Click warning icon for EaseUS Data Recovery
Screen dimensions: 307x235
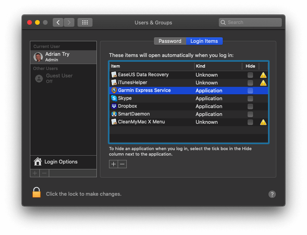pyautogui.click(x=263, y=75)
